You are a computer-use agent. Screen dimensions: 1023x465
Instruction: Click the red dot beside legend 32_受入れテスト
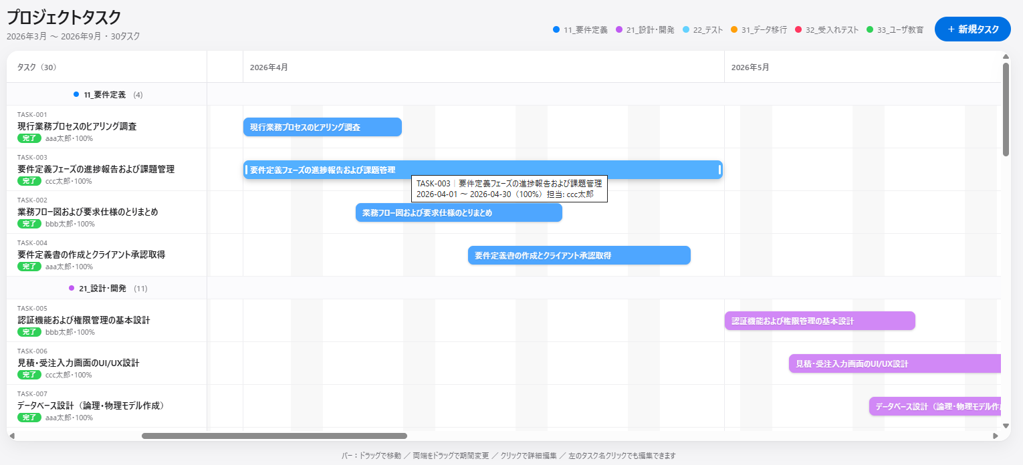pyautogui.click(x=798, y=29)
